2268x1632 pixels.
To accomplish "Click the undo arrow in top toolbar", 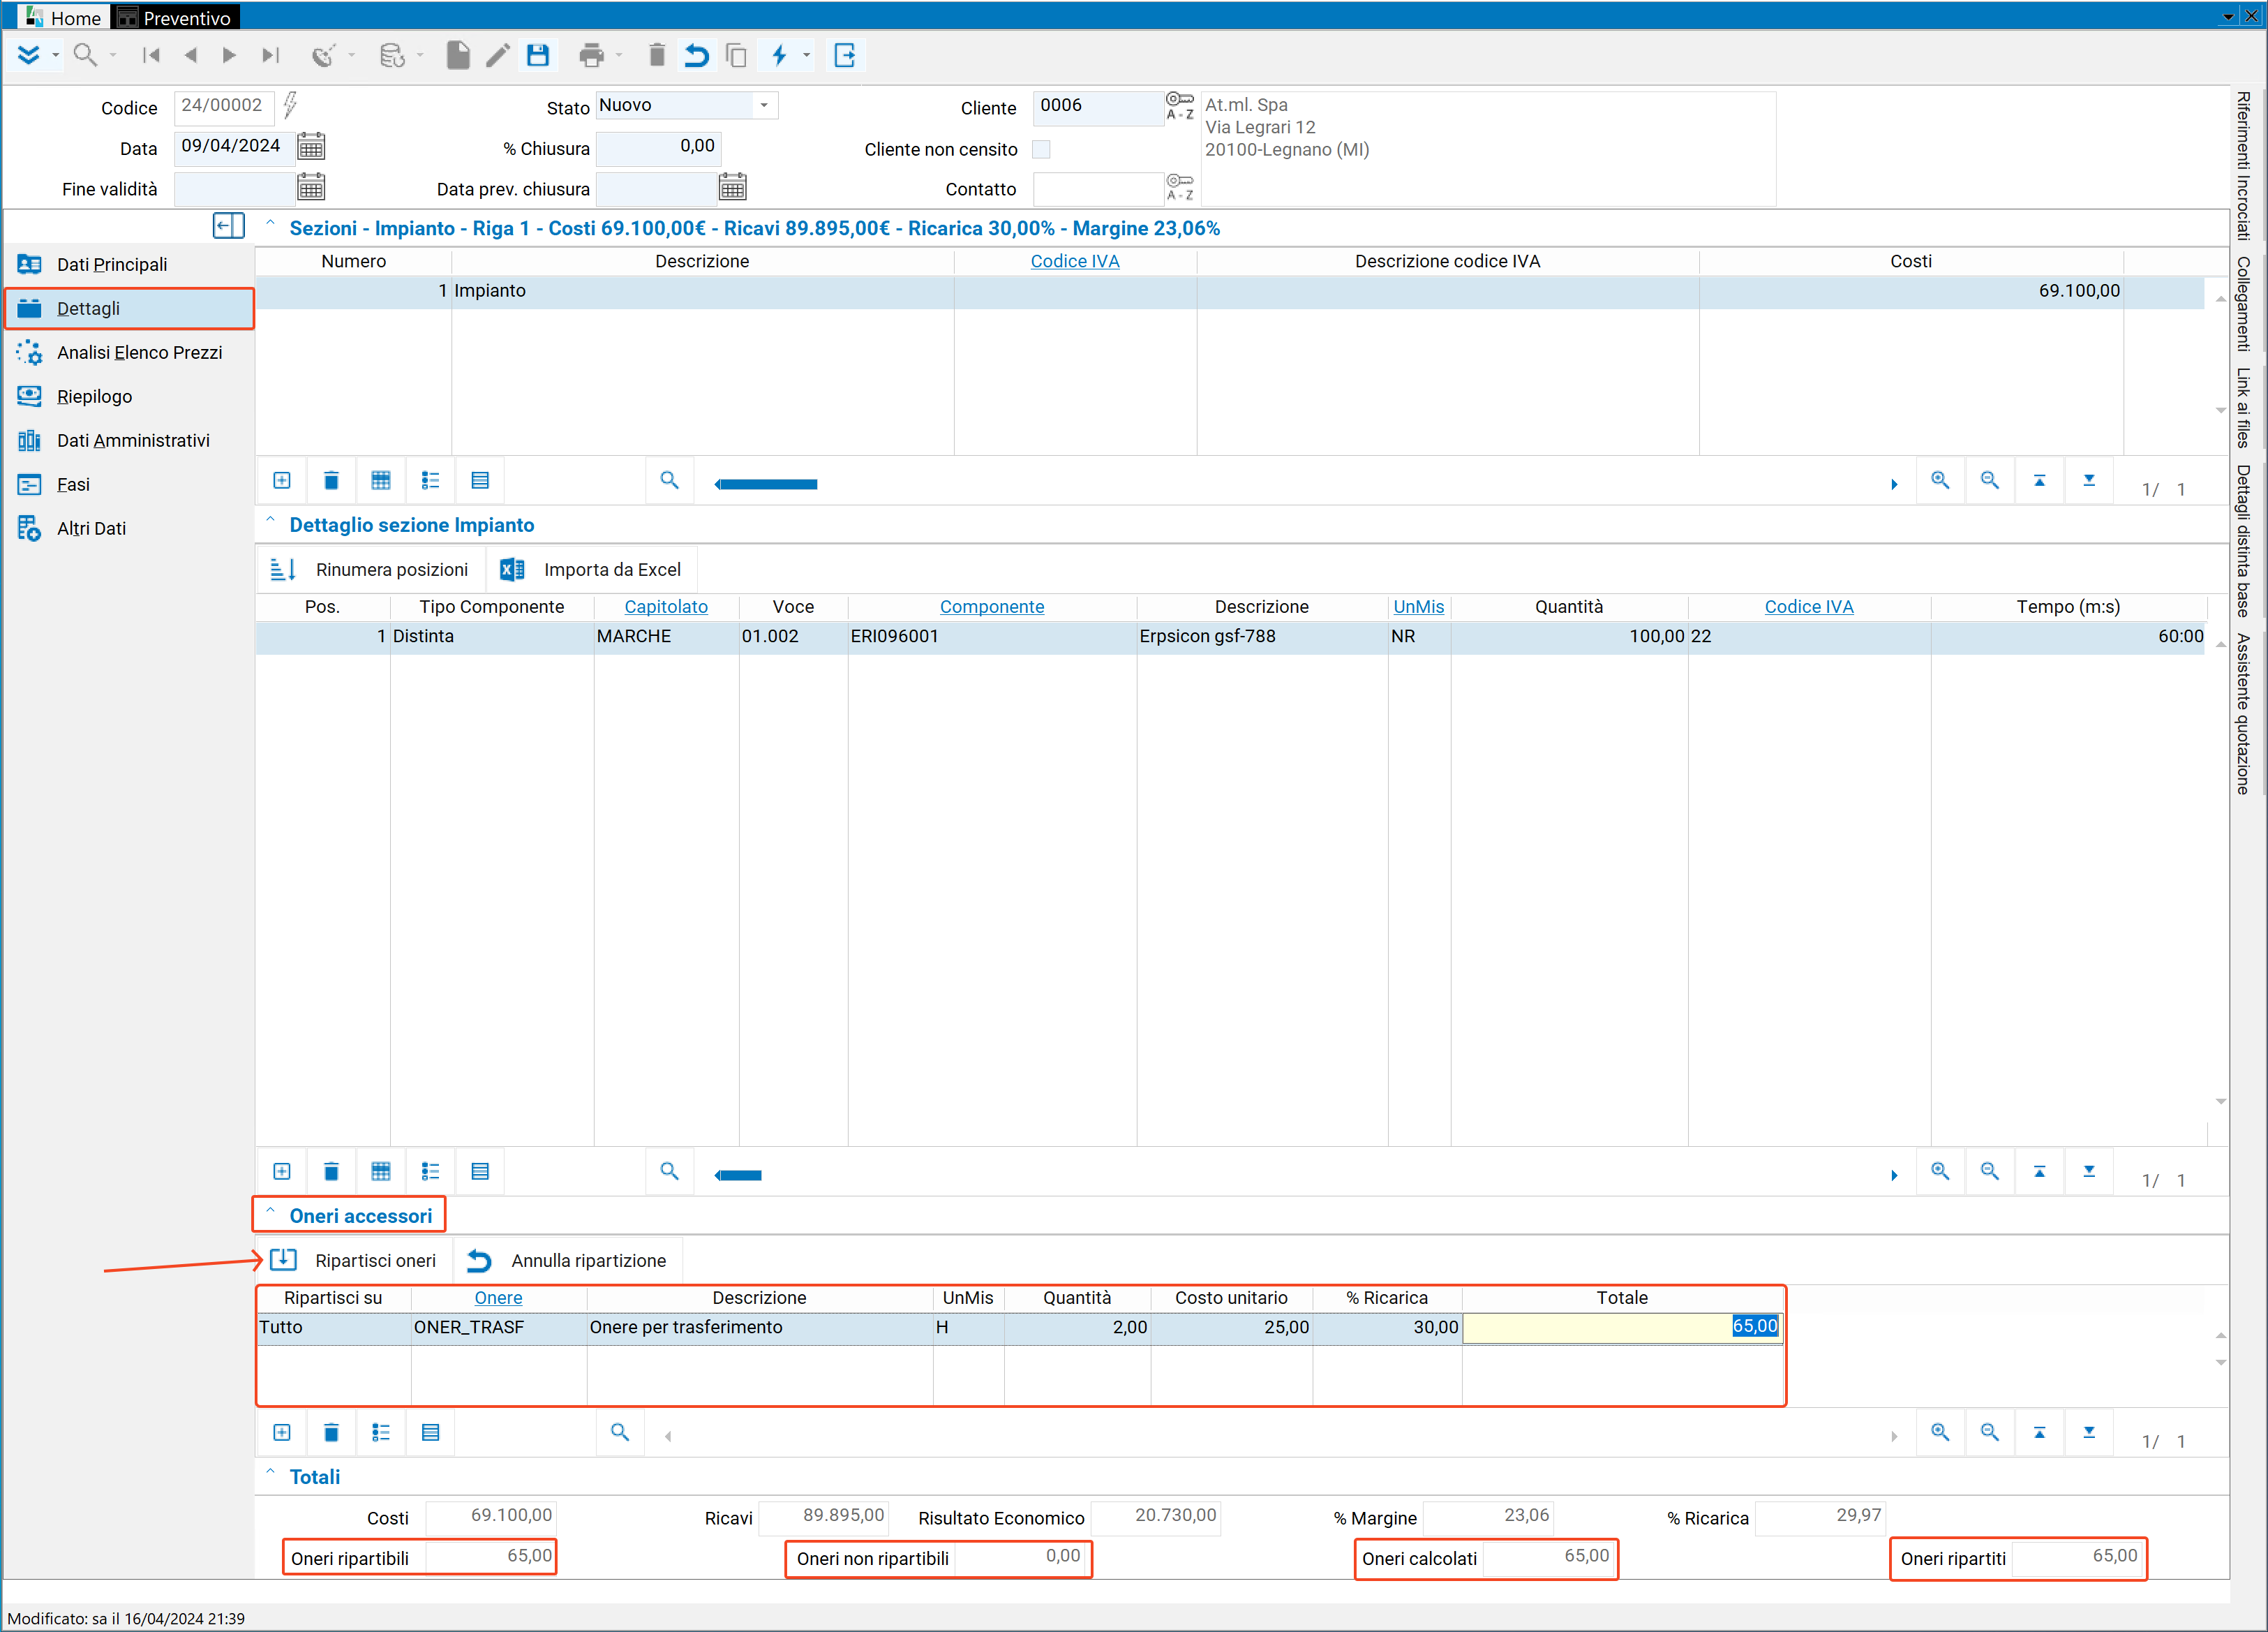I will coord(697,55).
